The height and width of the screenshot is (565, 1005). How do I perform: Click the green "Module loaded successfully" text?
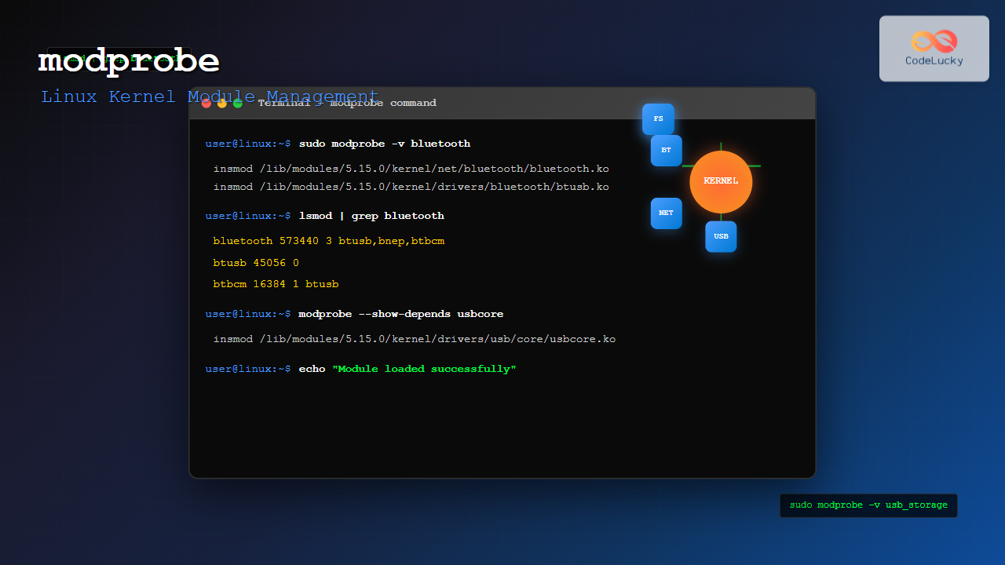point(424,369)
